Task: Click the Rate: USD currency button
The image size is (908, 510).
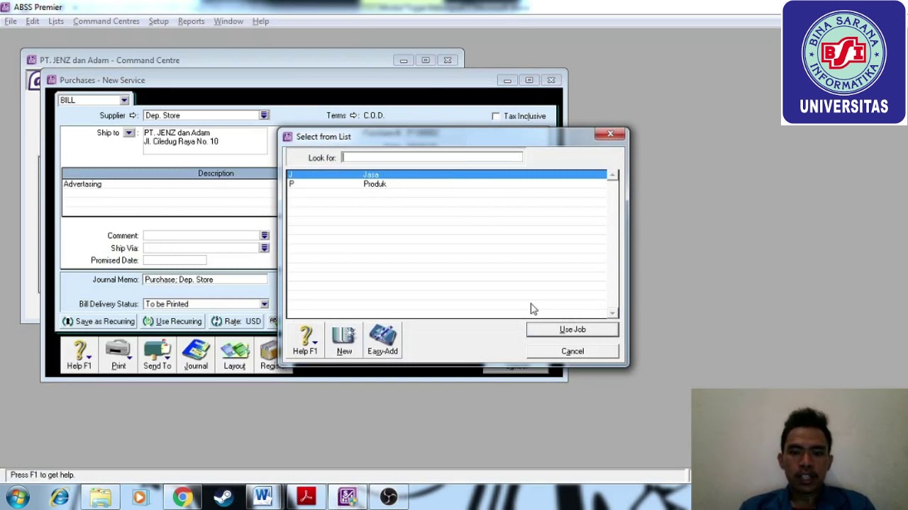Action: (x=236, y=322)
